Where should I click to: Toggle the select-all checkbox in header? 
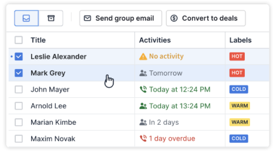click(x=19, y=40)
